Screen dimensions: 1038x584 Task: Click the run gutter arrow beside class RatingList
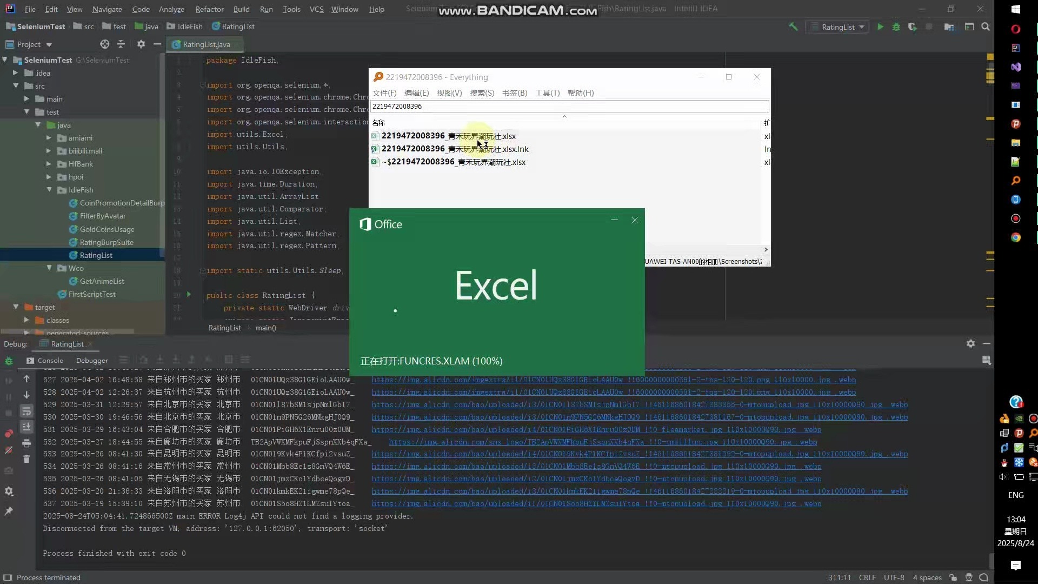(x=189, y=295)
